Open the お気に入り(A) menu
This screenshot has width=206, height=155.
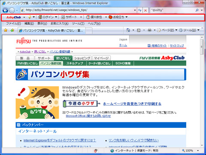click(x=60, y=24)
